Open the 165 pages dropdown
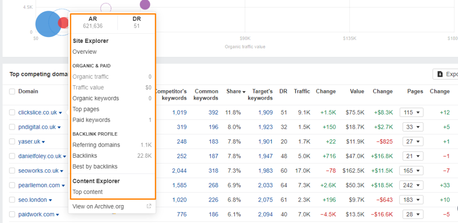The width and height of the screenshot is (458, 223). [x=411, y=171]
